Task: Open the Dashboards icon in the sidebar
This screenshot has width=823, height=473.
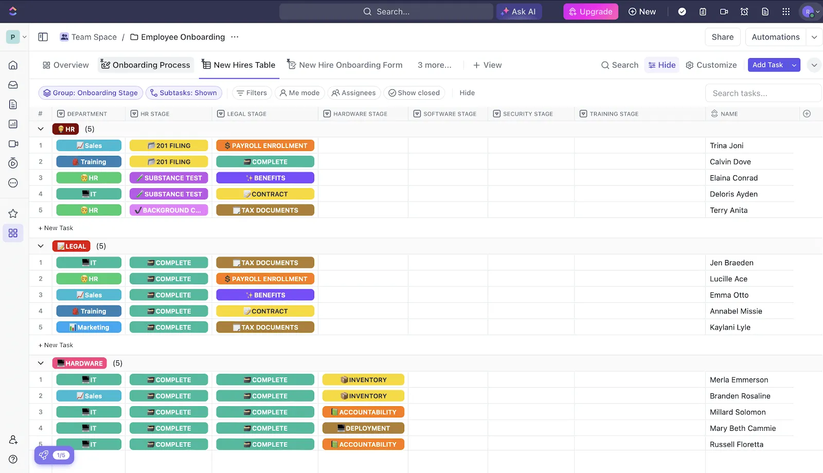Action: [x=13, y=124]
